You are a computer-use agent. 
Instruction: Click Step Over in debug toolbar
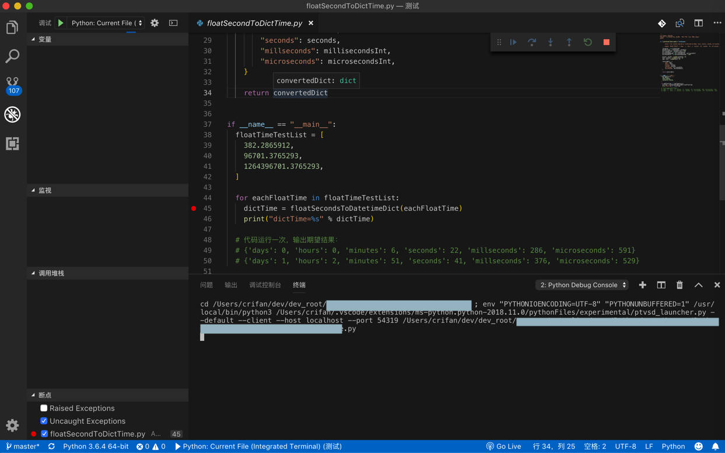coord(531,42)
